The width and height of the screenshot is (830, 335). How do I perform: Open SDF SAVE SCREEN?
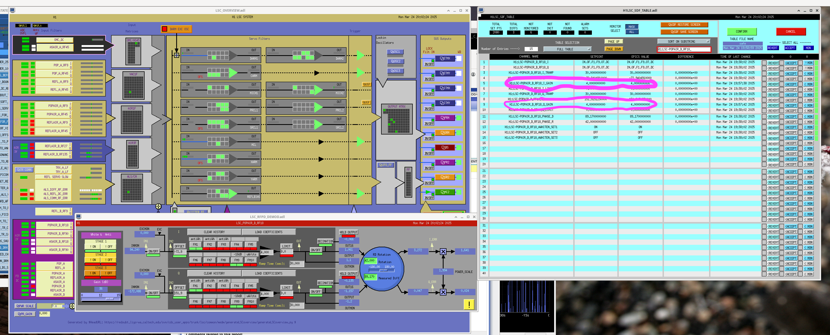(684, 32)
